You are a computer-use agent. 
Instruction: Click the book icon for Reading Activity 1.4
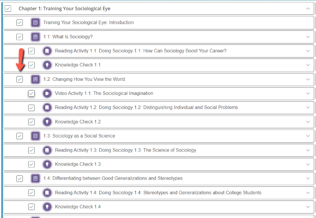tap(47, 193)
